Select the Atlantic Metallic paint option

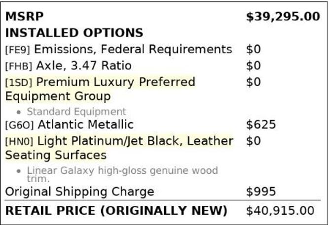click(85, 125)
